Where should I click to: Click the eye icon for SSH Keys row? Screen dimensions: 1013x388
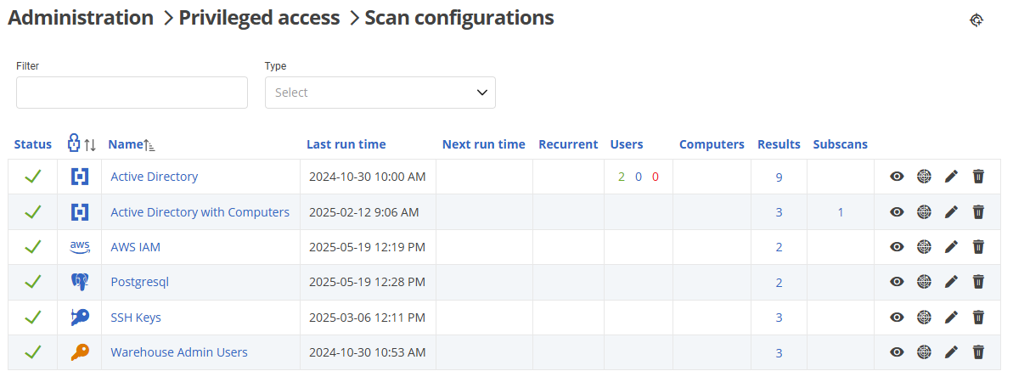click(x=897, y=318)
